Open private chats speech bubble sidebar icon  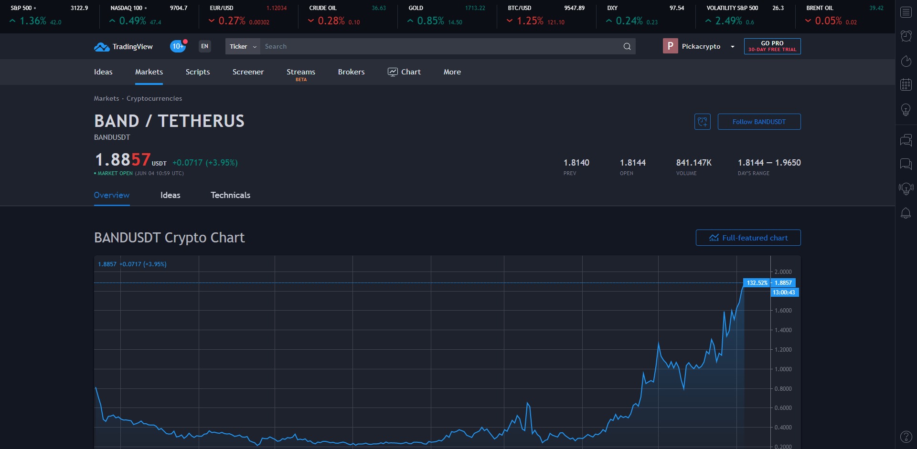[906, 164]
